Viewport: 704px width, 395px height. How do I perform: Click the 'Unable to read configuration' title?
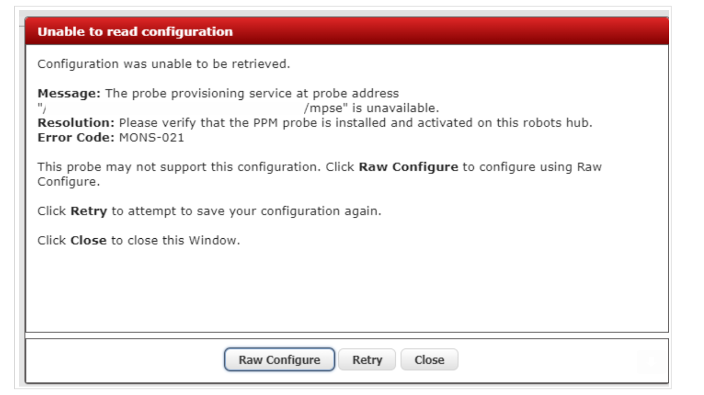pos(135,31)
